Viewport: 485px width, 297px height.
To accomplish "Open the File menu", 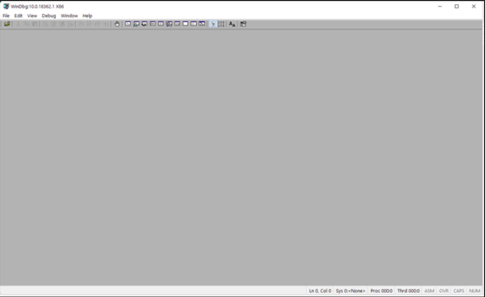I will [6, 16].
